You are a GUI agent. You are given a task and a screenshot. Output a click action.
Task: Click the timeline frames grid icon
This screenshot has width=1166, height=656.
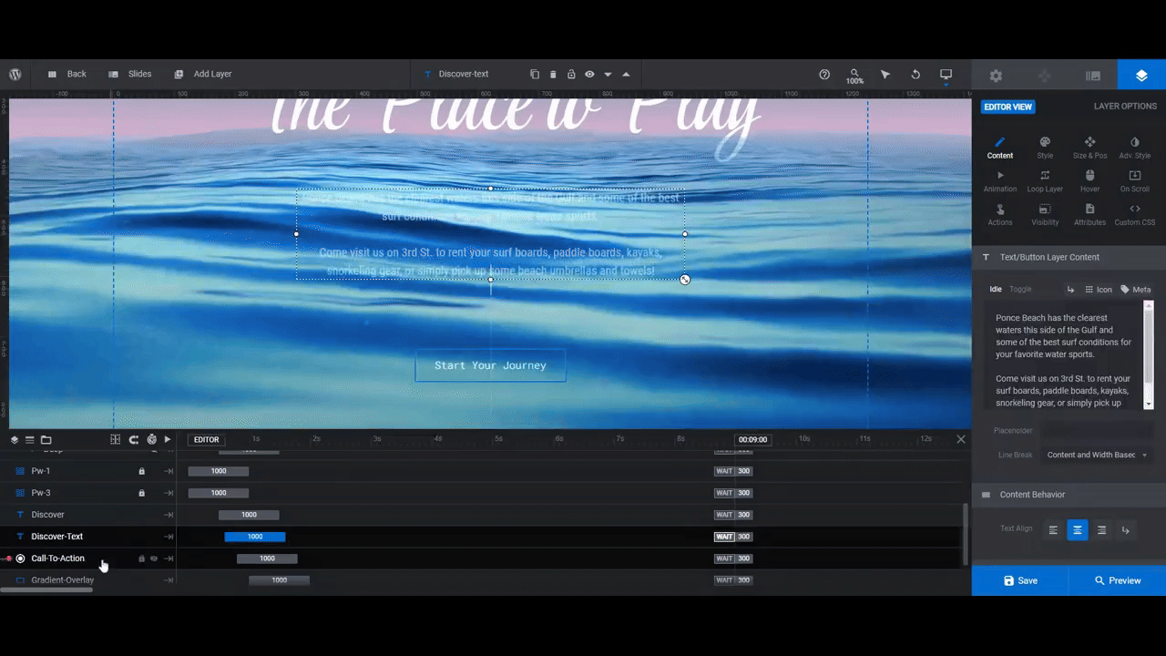(x=116, y=439)
